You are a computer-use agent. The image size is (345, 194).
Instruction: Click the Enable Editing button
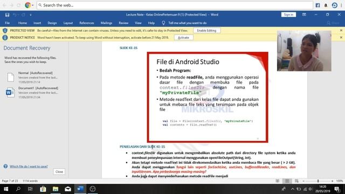coord(206,31)
